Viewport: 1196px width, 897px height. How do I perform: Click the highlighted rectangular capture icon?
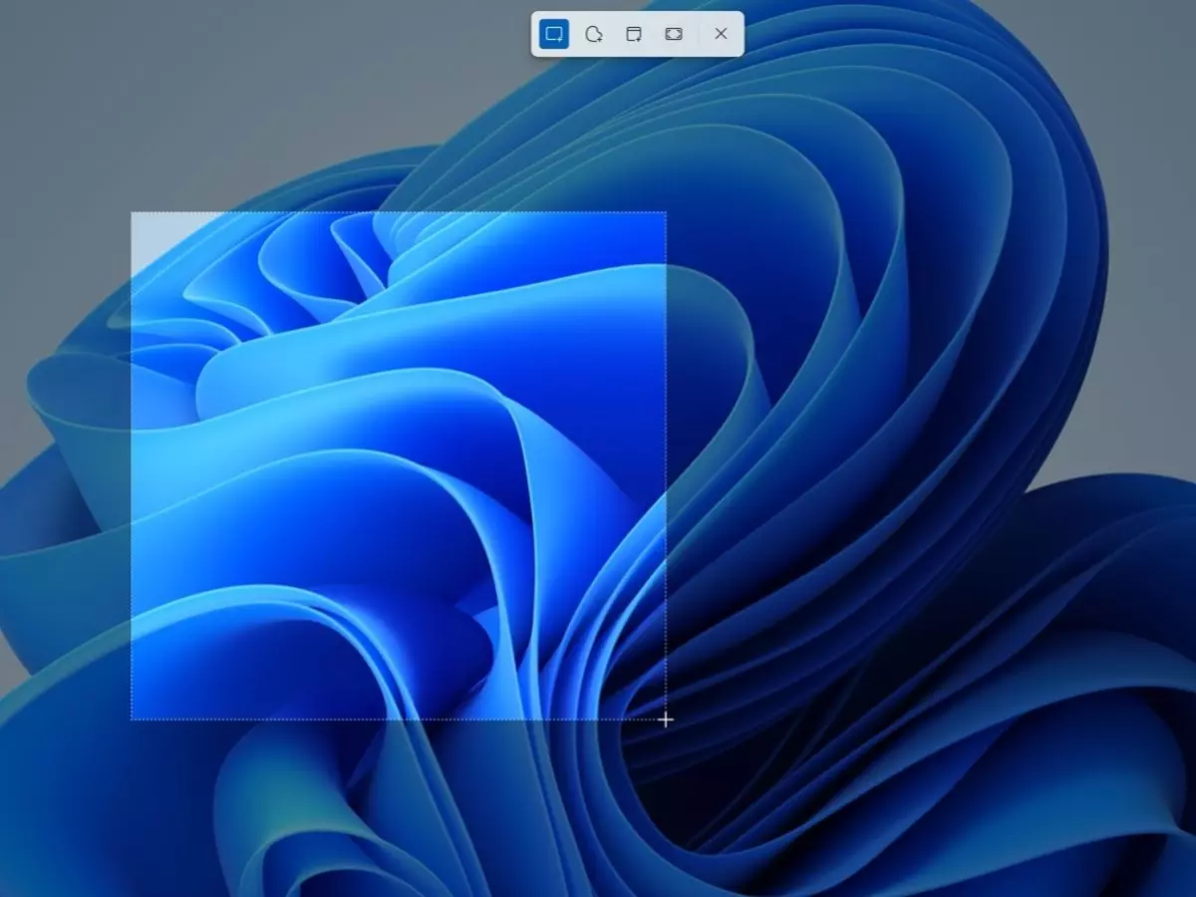coord(554,33)
